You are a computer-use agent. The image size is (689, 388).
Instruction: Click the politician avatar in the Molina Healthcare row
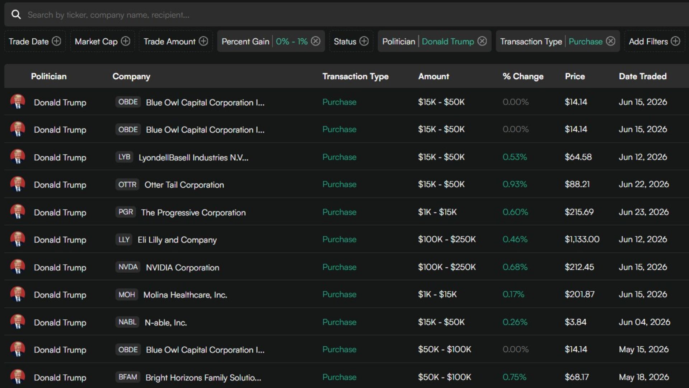click(18, 294)
